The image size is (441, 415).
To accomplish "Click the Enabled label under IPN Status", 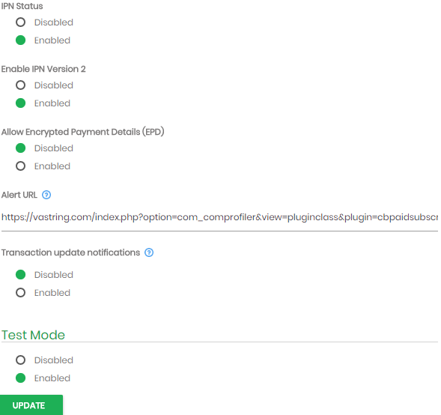I will pos(52,40).
